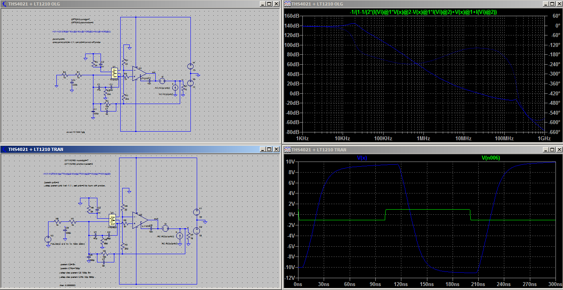
Task: Select probe voltage source Vi in TRAN schematic
Action: [x=166, y=229]
